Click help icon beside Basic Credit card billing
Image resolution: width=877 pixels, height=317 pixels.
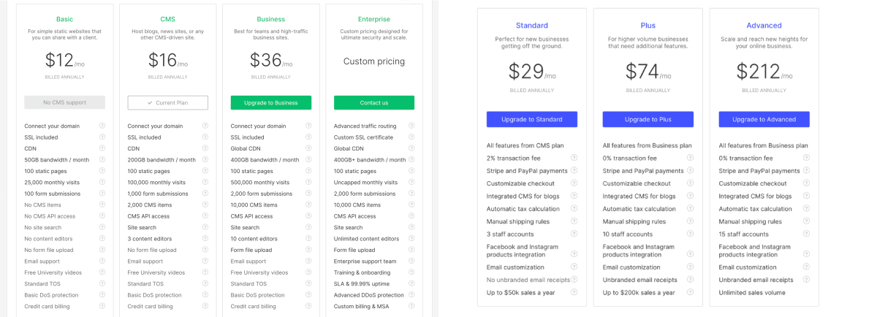tap(102, 306)
